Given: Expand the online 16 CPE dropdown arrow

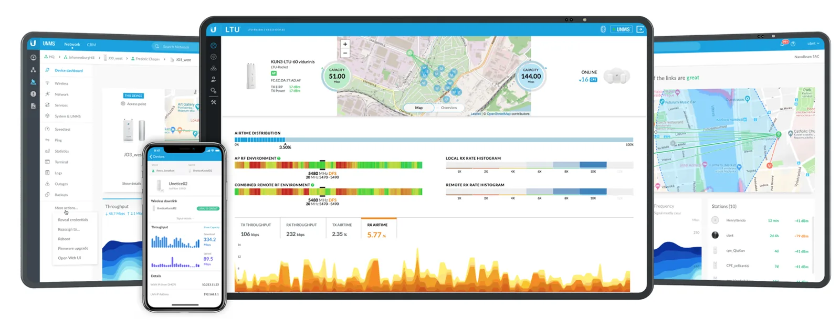Looking at the screenshot, I should 580,80.
